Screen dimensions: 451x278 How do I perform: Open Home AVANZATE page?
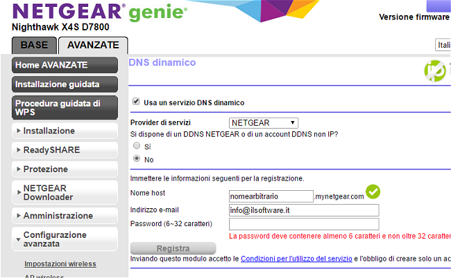tap(65, 65)
